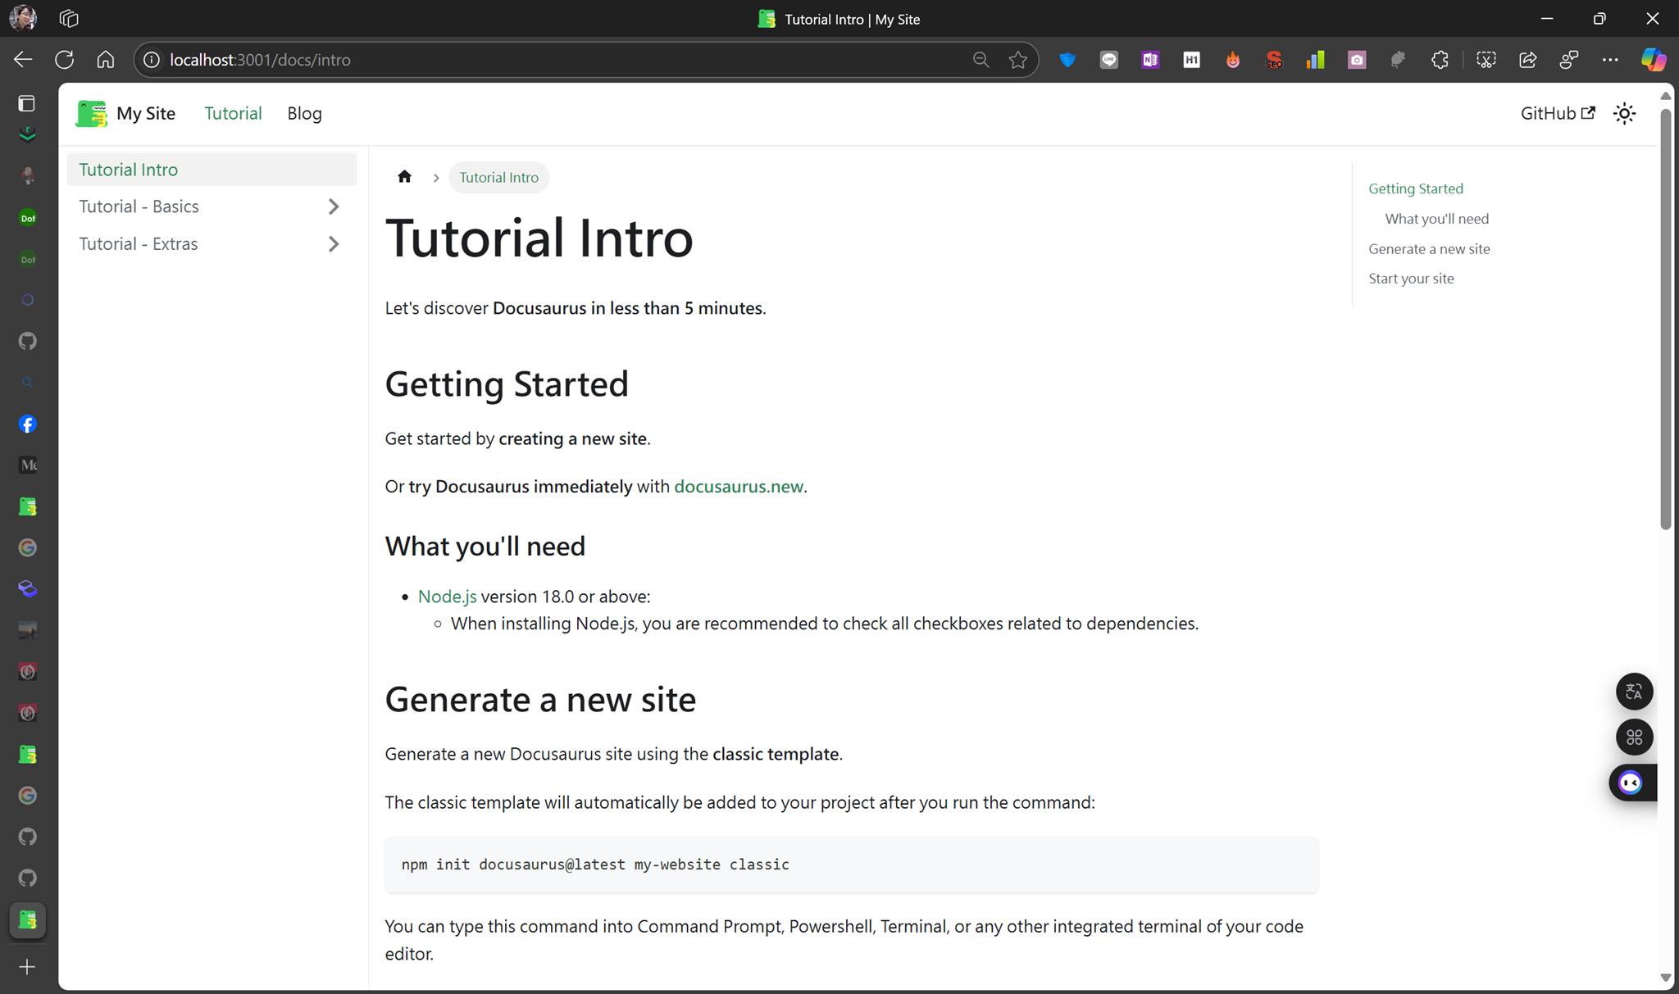Open the workspaces icon in the title bar
This screenshot has height=994, width=1679.
pyautogui.click(x=69, y=18)
